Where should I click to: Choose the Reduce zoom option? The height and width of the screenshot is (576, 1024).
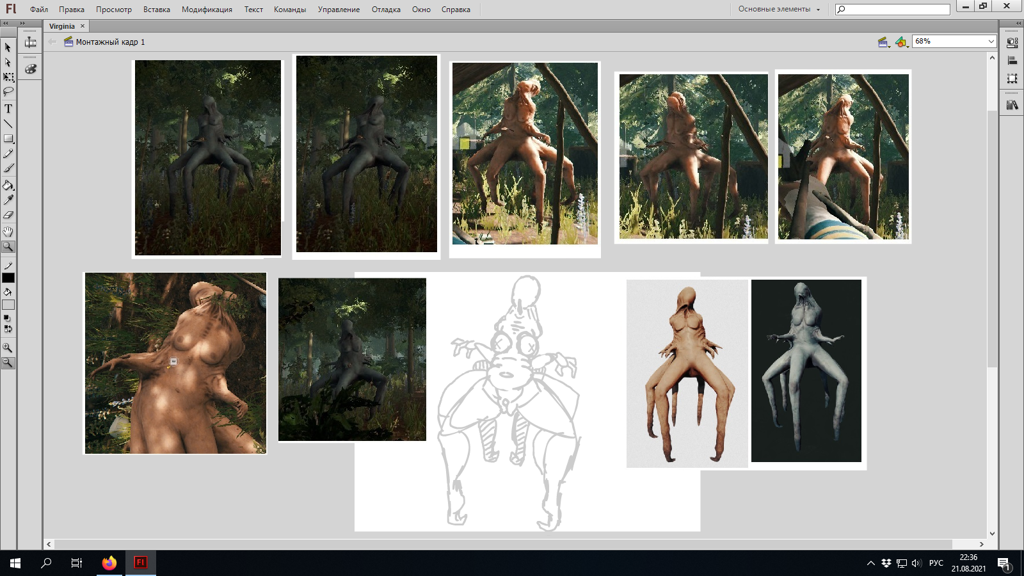pos(8,362)
